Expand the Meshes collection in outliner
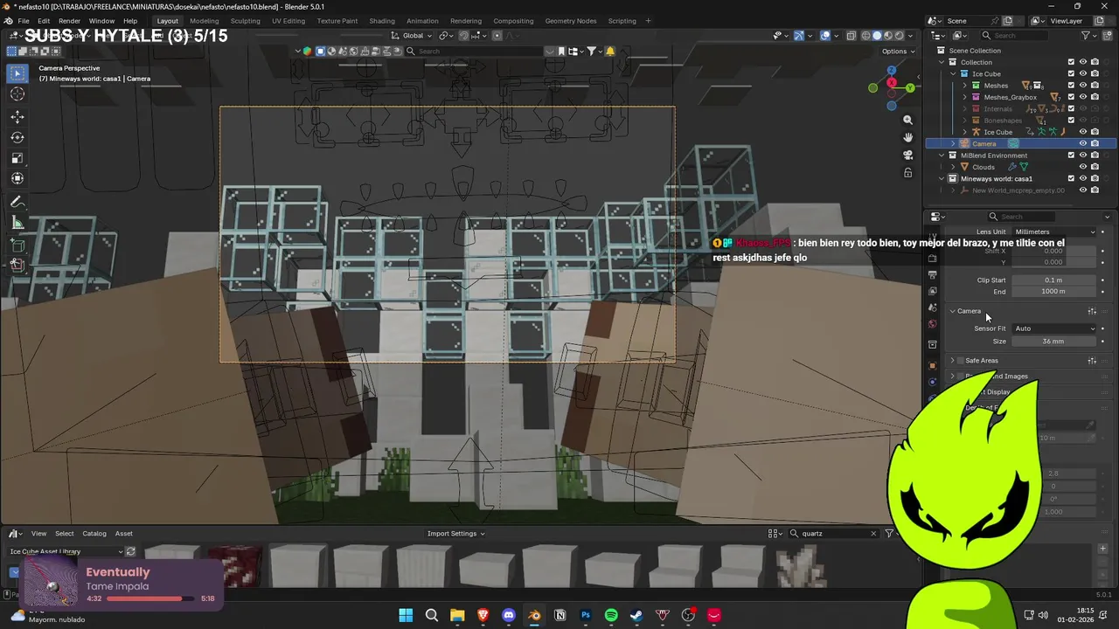1119x629 pixels. (964, 86)
